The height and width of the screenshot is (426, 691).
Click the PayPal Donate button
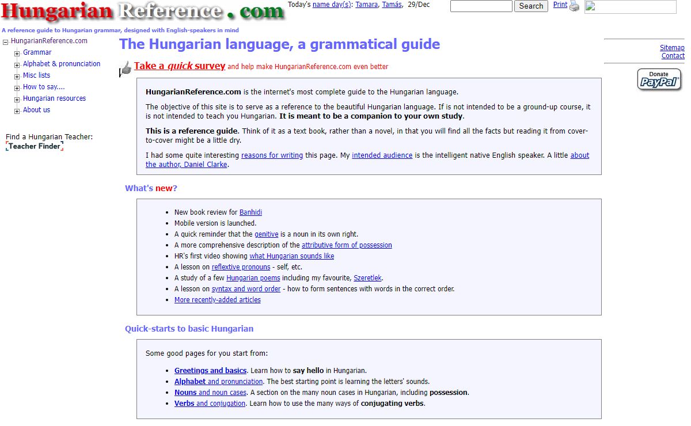659,79
